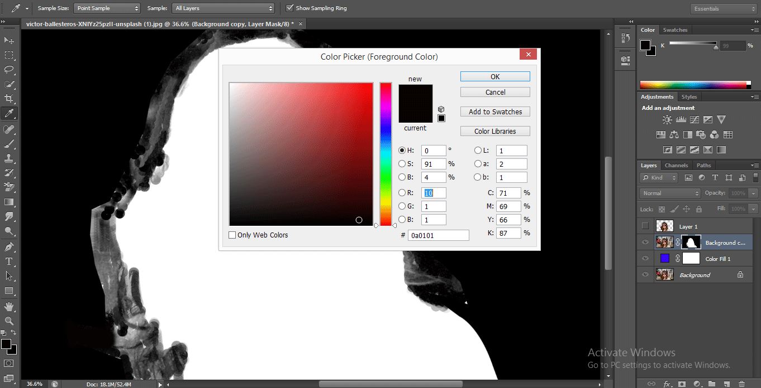Click the delete layer trash icon

[741, 384]
